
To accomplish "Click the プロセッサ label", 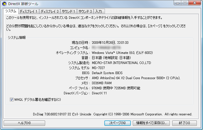I will (x=83, y=78).
